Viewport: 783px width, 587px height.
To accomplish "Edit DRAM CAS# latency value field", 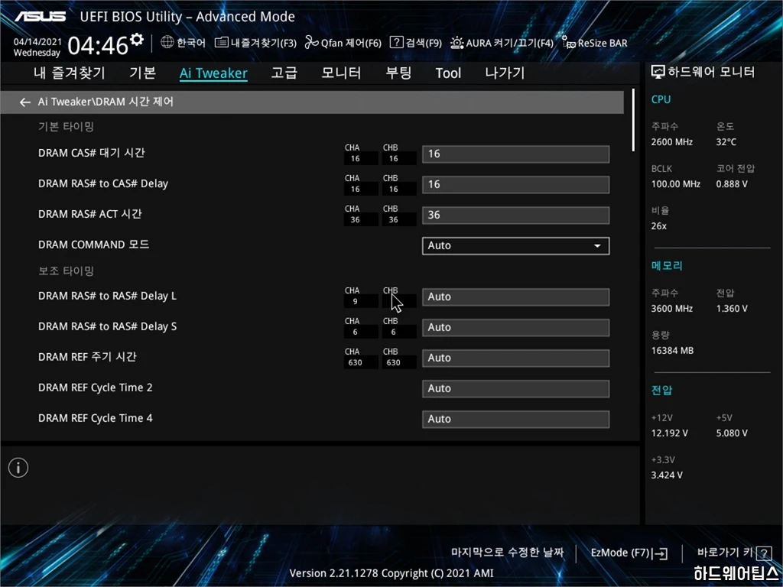I will coord(515,154).
